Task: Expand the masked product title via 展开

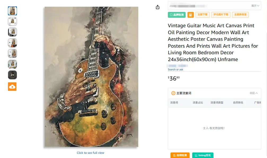Action: tap(254, 5)
